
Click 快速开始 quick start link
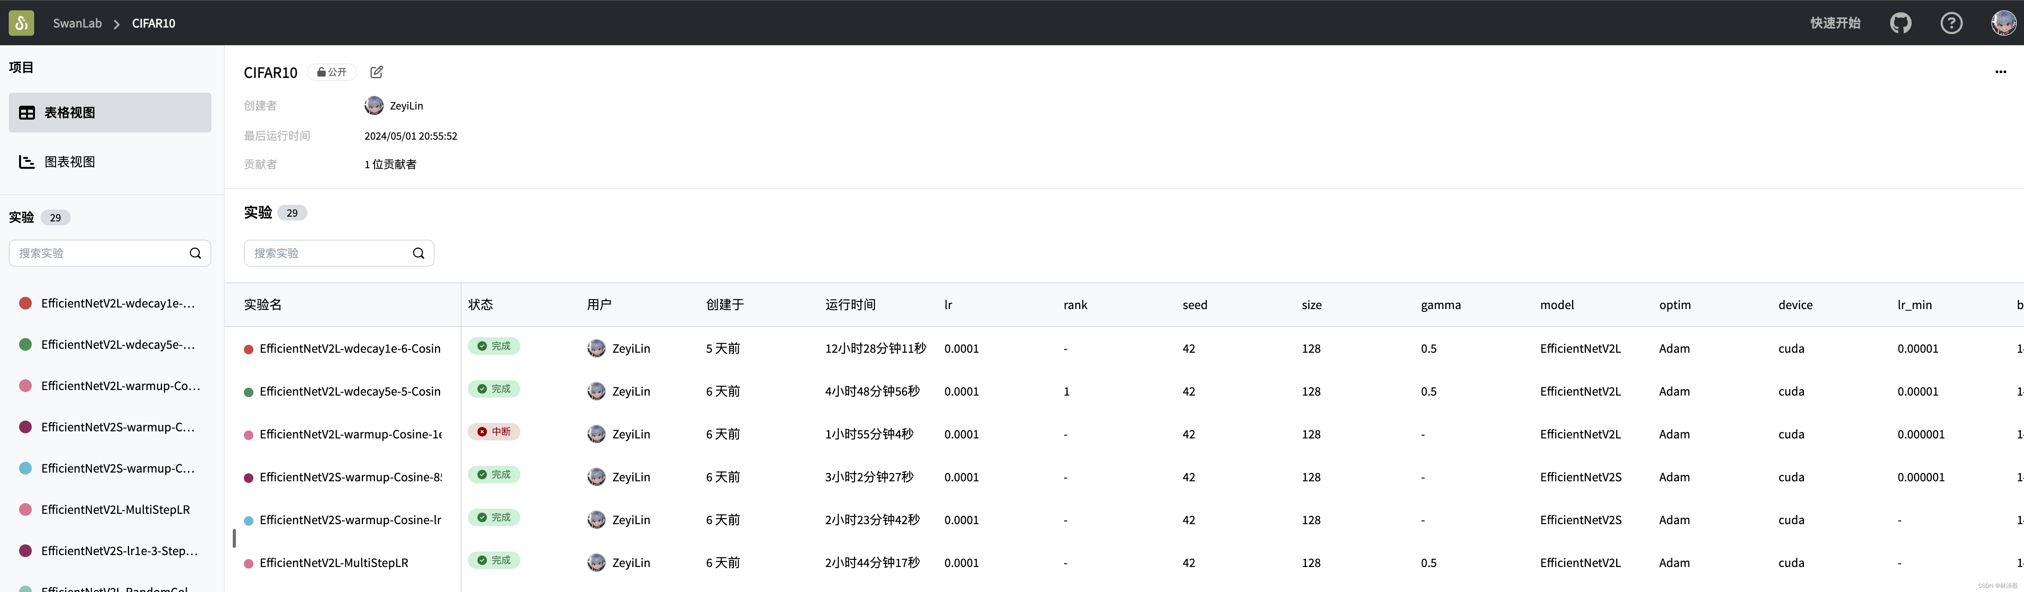coord(1835,23)
